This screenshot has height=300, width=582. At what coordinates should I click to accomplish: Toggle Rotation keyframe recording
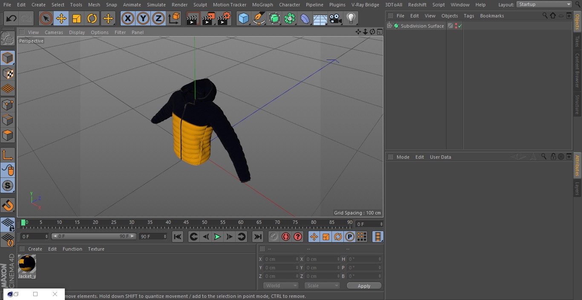pyautogui.click(x=338, y=237)
